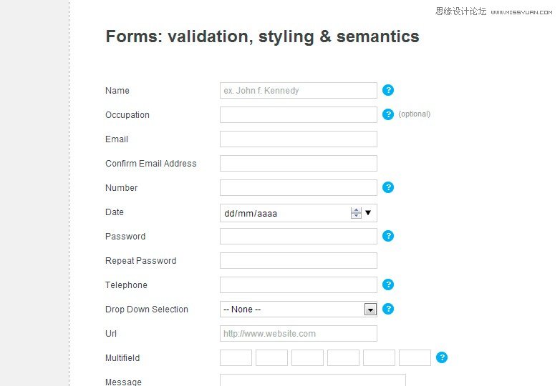Show the Multifield help tooltip icon
Image resolution: width=560 pixels, height=386 pixels.
(x=442, y=357)
